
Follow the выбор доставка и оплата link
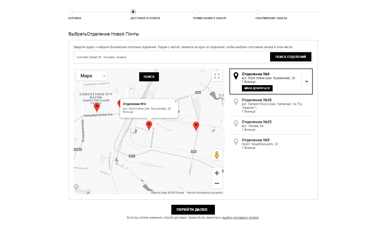tap(241, 218)
